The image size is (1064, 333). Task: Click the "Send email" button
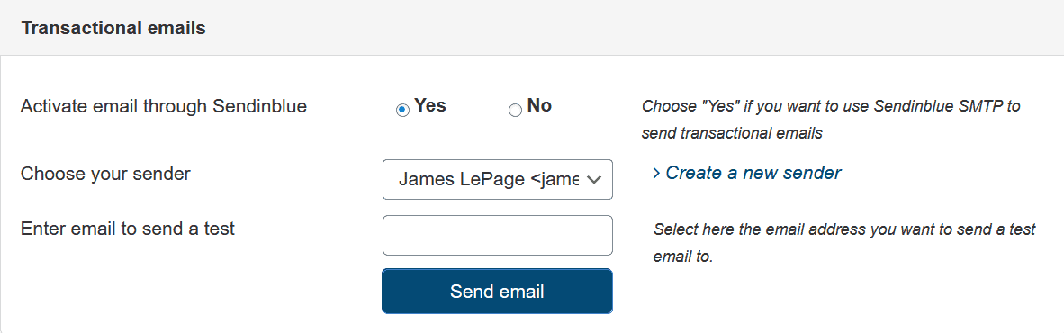(x=498, y=292)
